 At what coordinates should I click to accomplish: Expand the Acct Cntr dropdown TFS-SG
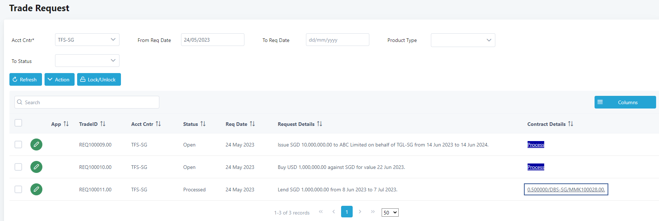(87, 40)
